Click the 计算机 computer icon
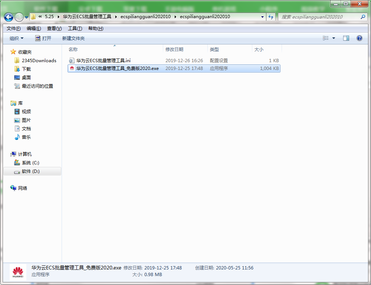Image resolution: width=371 pixels, height=285 pixels. (13, 154)
